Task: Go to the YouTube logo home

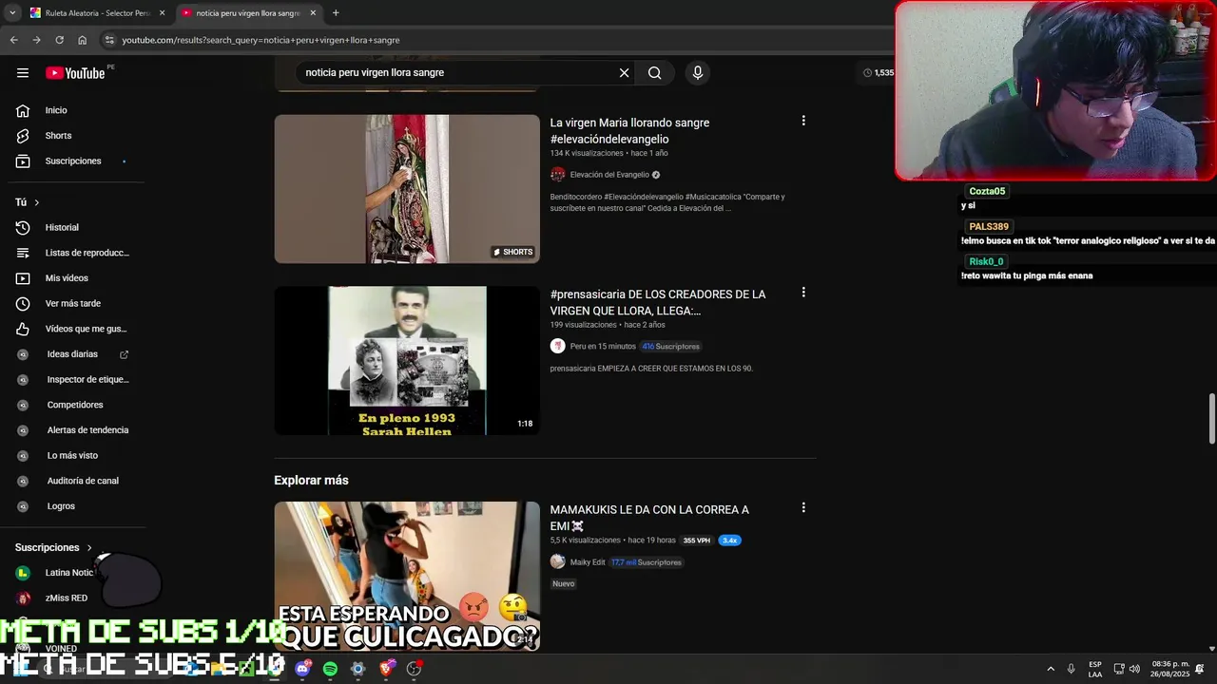Action: click(x=75, y=73)
